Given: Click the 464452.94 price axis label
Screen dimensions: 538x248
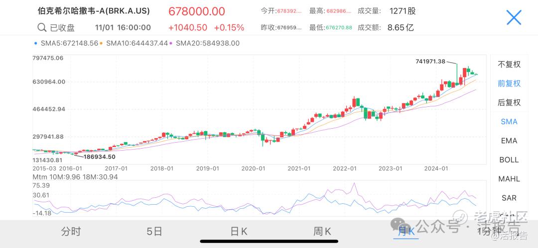Looking at the screenshot, I should [x=48, y=109].
